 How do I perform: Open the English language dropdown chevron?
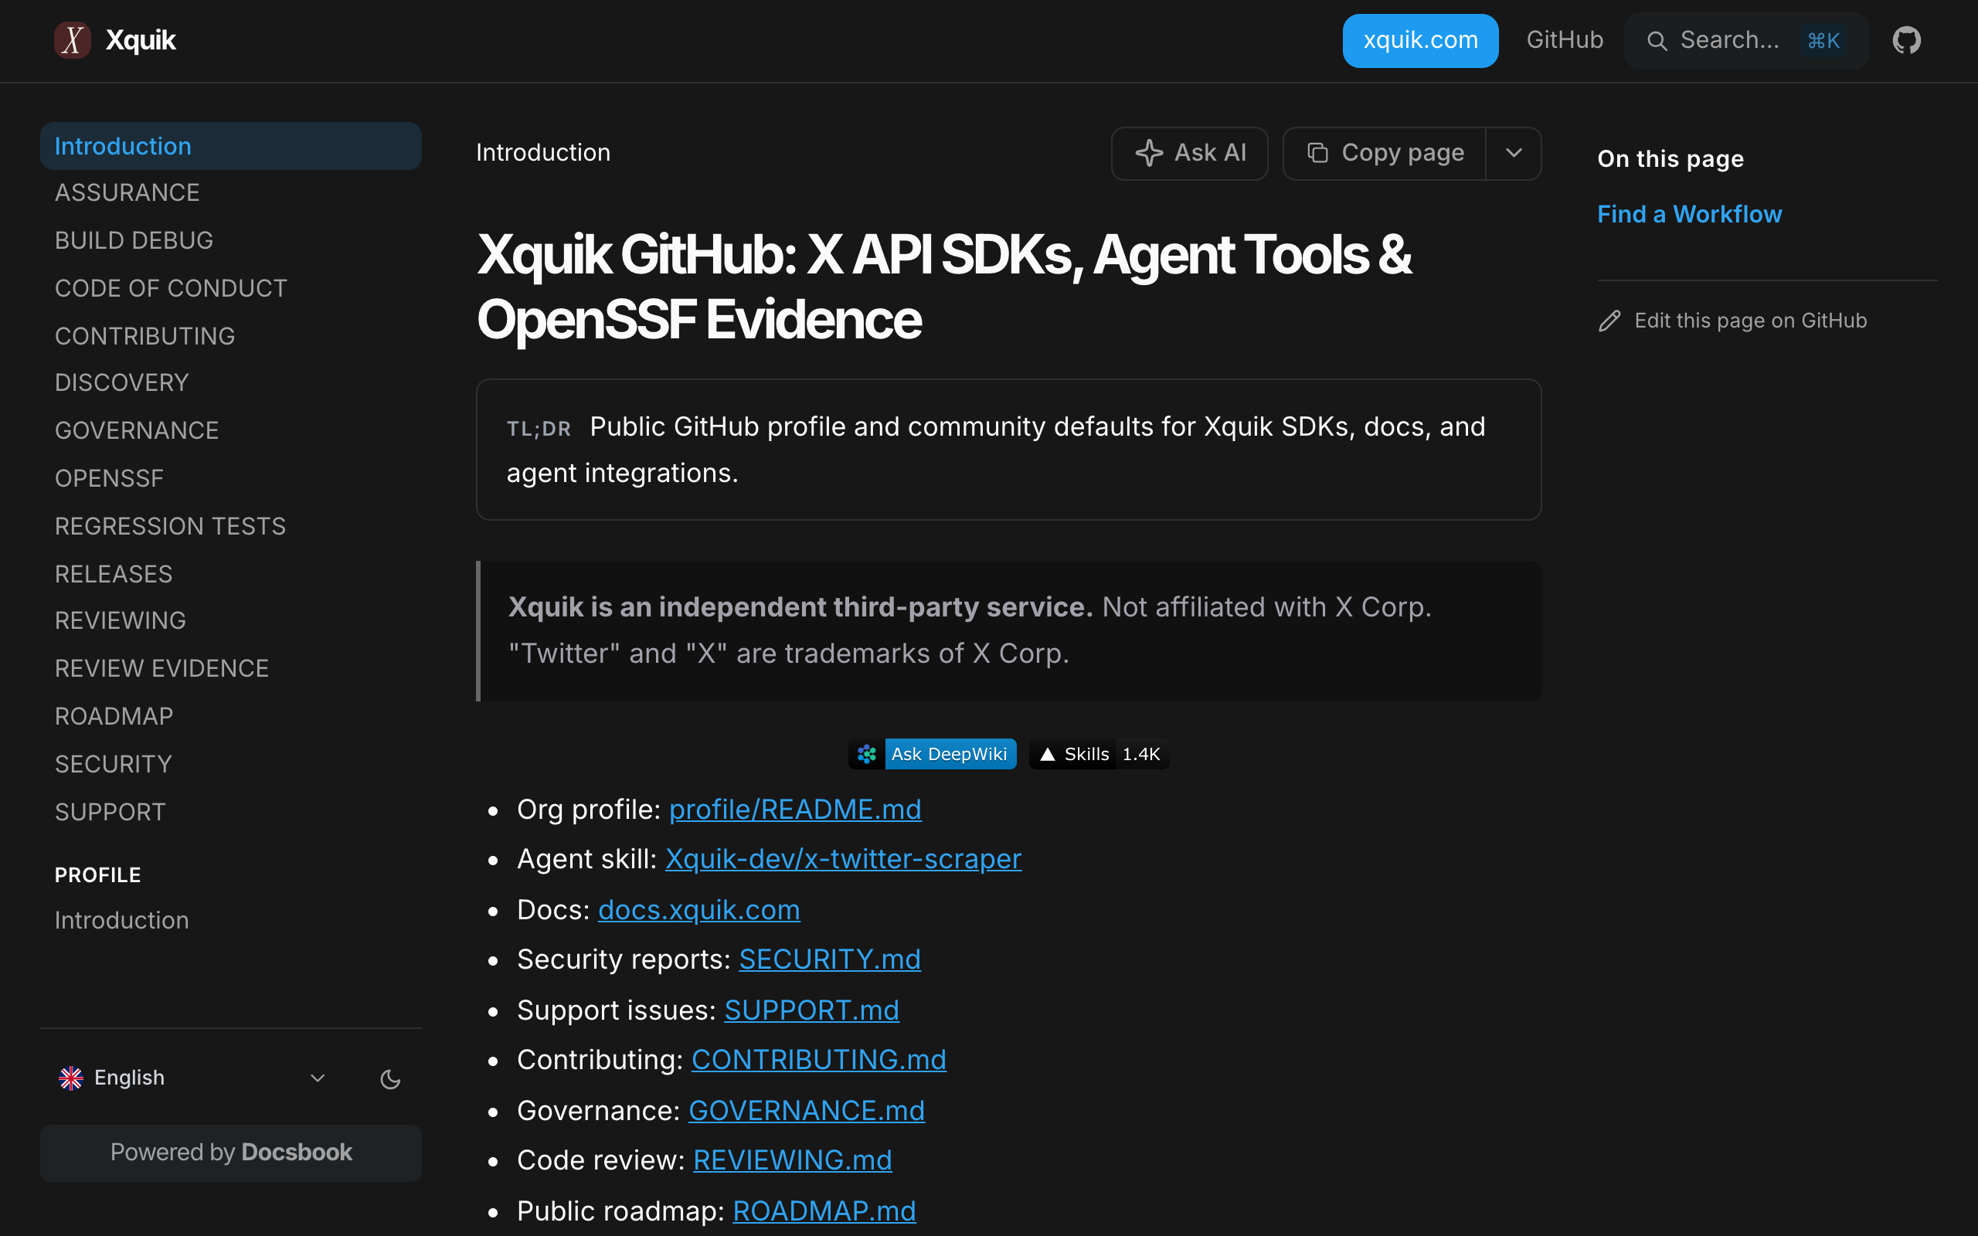click(x=318, y=1078)
